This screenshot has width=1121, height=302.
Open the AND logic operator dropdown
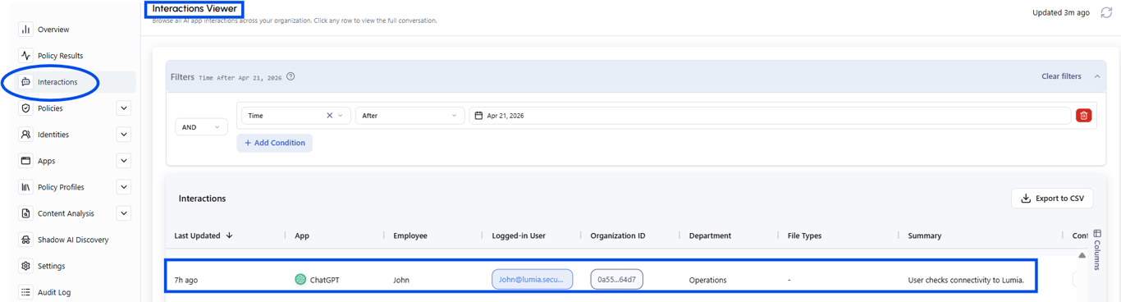click(201, 127)
